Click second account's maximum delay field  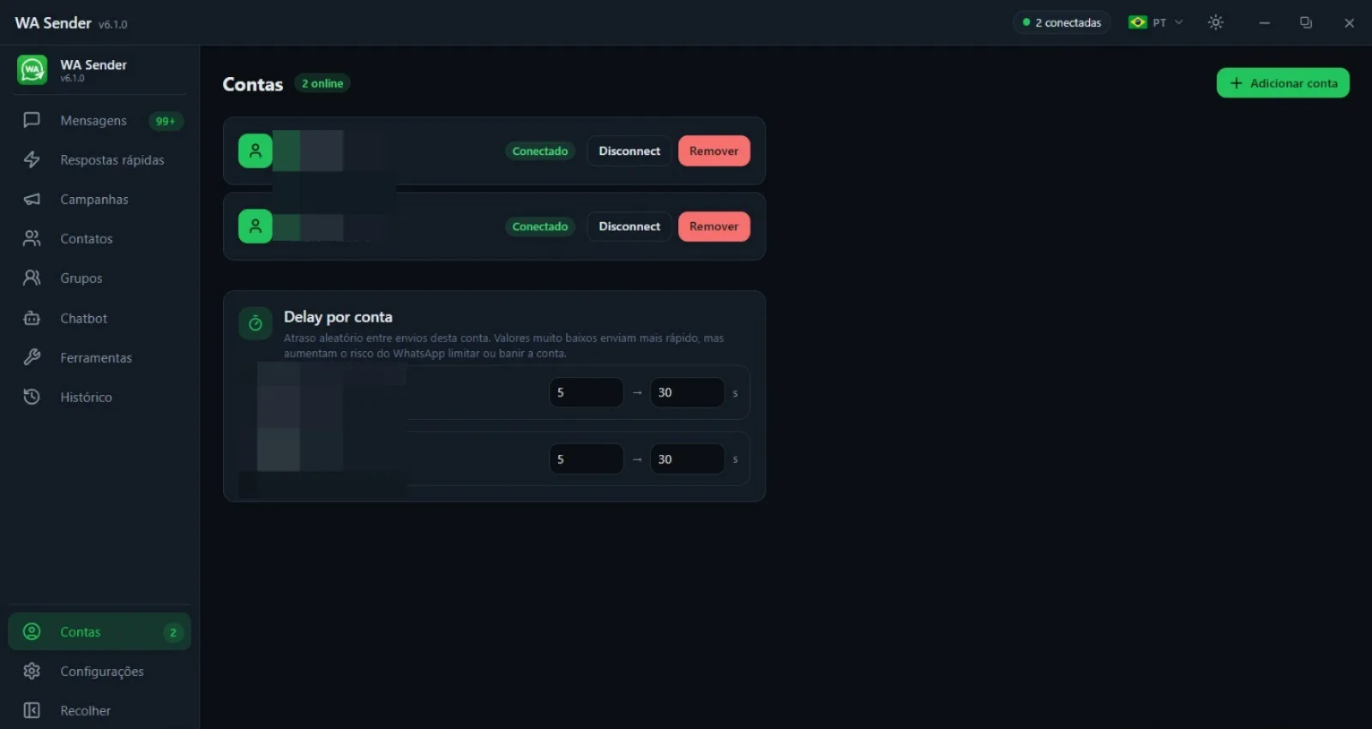coord(688,459)
